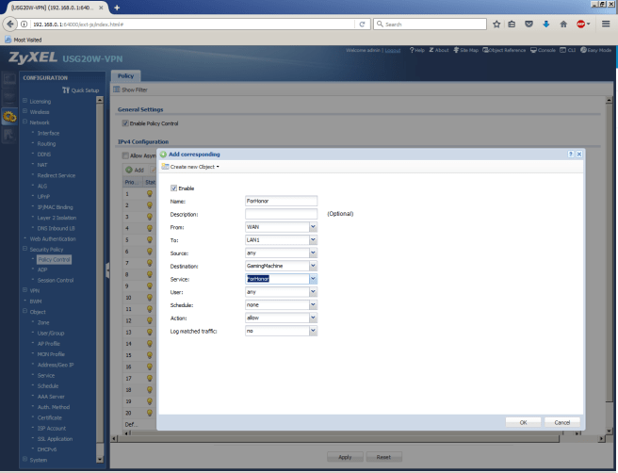Image resolution: width=618 pixels, height=473 pixels.
Task: Open the Destination dropdown
Action: tap(313, 267)
